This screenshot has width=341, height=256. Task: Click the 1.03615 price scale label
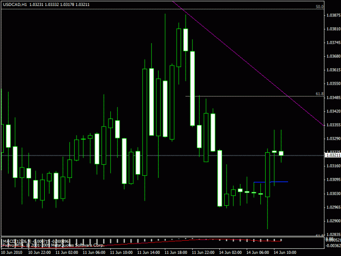[x=333, y=70]
